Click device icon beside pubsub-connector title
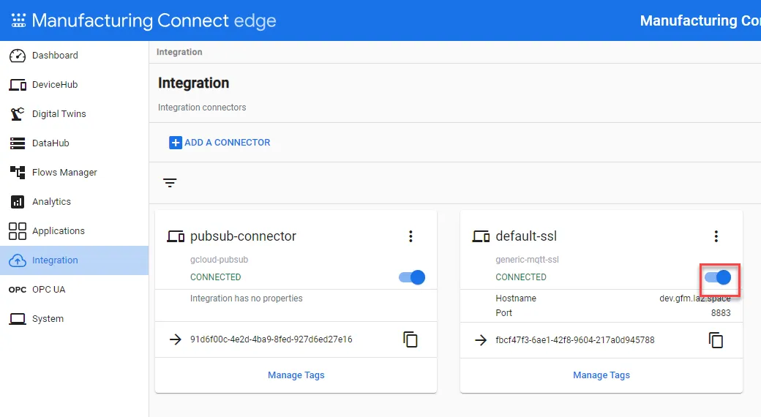 (176, 236)
